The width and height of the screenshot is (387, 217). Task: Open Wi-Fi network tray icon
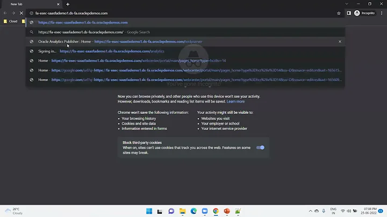[343, 211]
